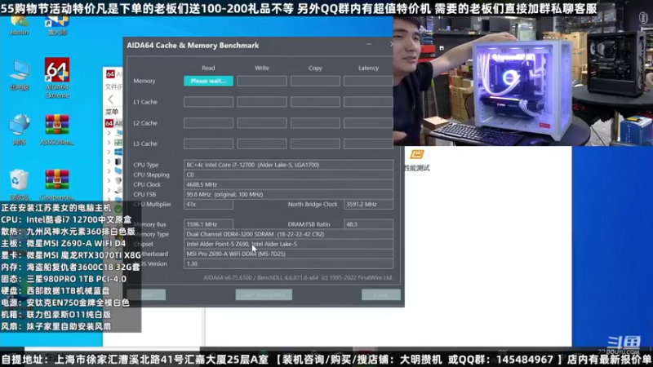Click the L1 Cache Latency result box
Image resolution: width=653 pixels, height=367 pixels.
click(x=368, y=102)
